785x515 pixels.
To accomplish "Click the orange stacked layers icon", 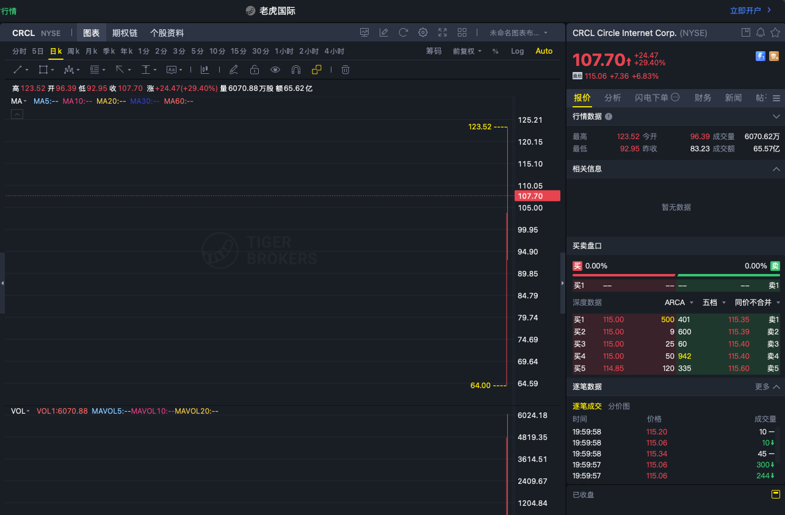I will pyautogui.click(x=774, y=56).
